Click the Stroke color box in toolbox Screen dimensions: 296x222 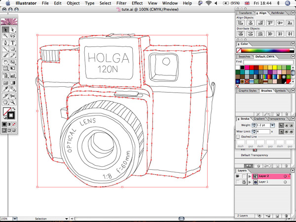(x=11, y=115)
